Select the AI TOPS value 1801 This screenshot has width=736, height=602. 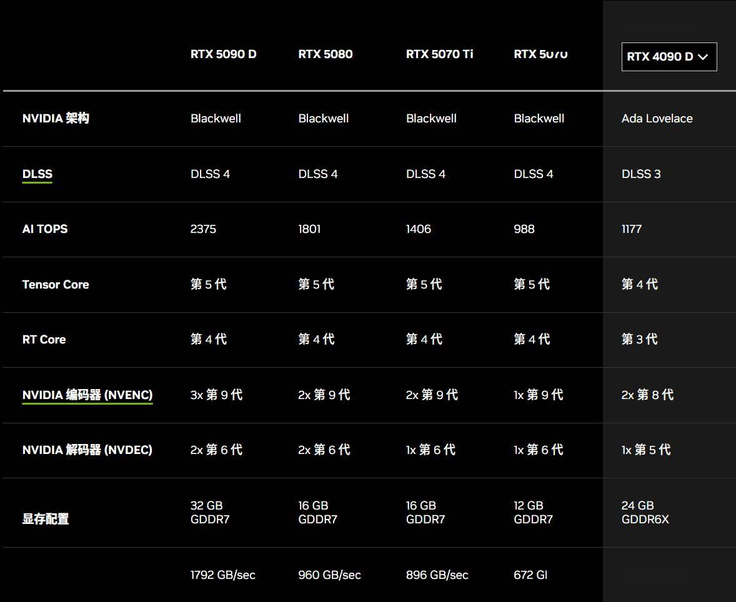(309, 229)
